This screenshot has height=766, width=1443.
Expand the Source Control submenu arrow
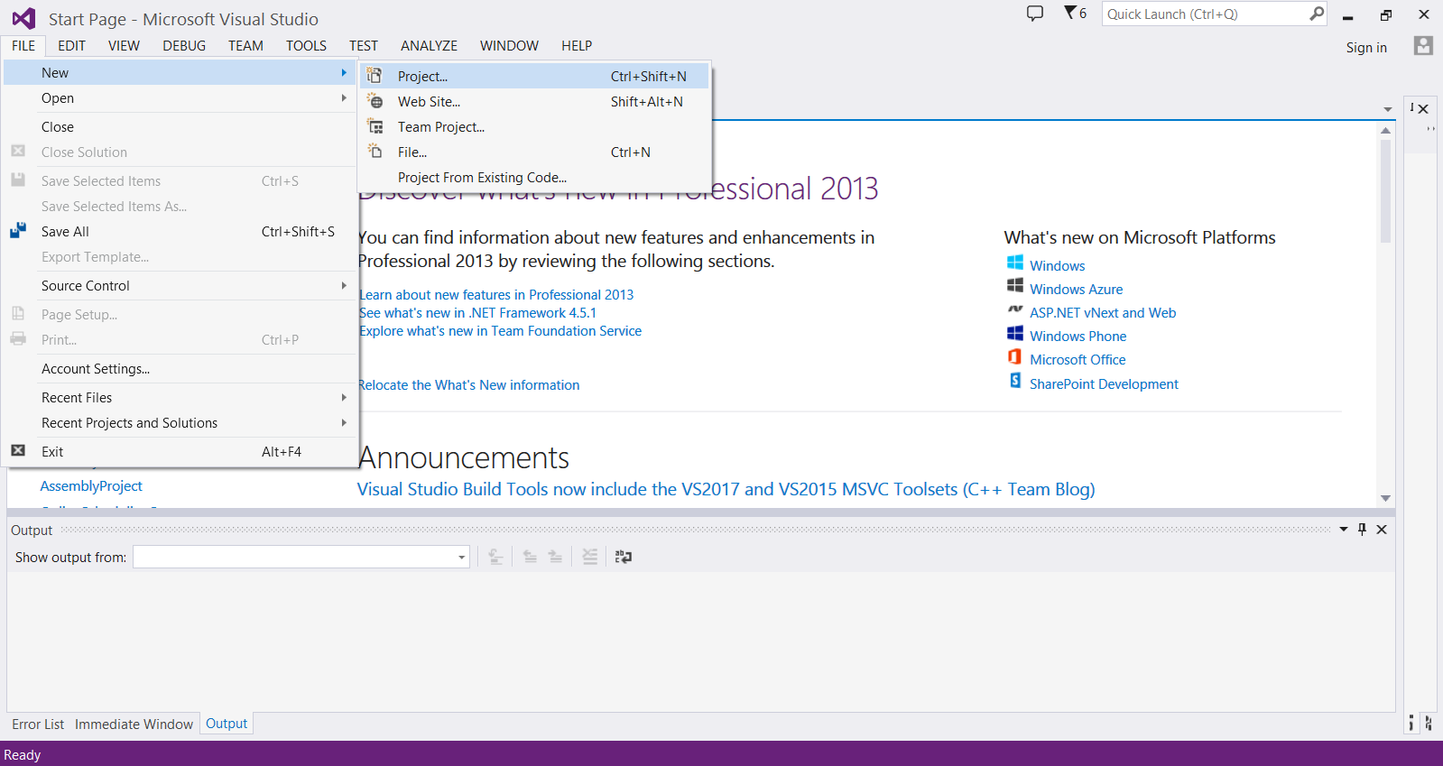344,285
